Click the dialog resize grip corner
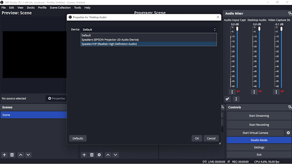Image resolution: width=292 pixels, height=164 pixels. pos(219,143)
